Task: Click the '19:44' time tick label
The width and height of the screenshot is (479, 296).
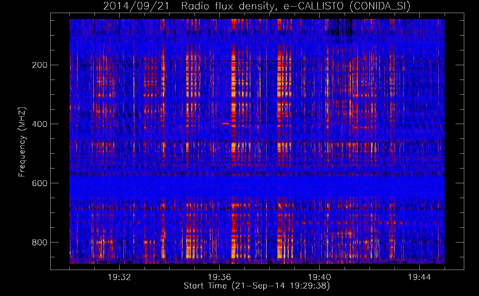Action: point(419,277)
